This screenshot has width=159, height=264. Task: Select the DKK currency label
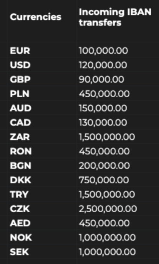coord(20,180)
